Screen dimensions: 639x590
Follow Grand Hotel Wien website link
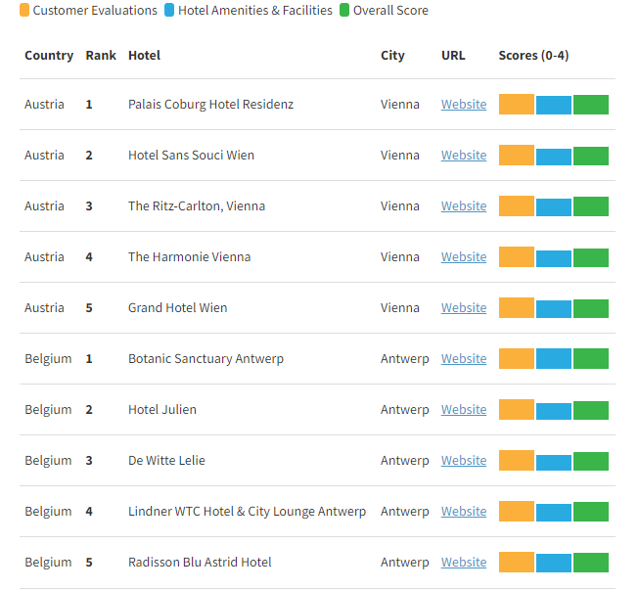point(463,308)
